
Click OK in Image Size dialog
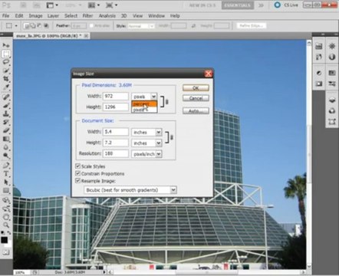tap(196, 87)
